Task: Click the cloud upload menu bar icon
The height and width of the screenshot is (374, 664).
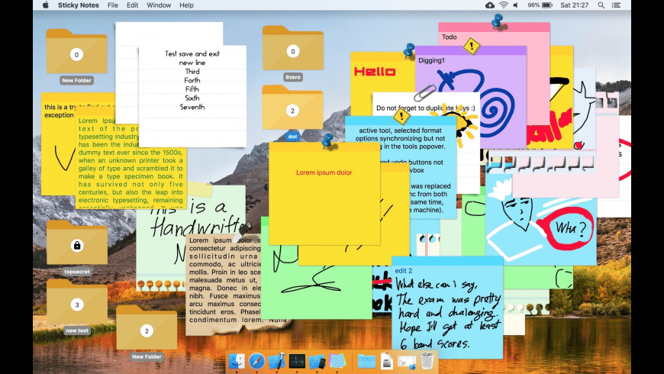Action: (x=490, y=5)
